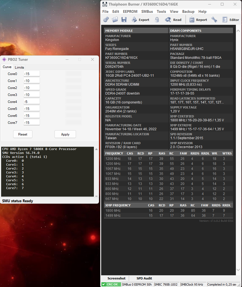Click the padlock icon in Thaiphoon toolbar
242x287 pixels.
[x=157, y=20]
